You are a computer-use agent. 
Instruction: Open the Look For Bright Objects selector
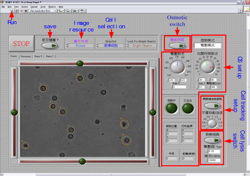point(142,46)
